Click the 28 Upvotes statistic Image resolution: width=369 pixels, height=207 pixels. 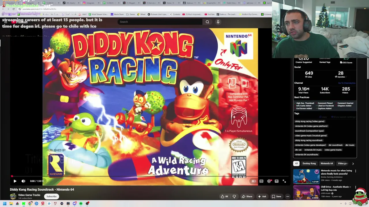click(341, 74)
